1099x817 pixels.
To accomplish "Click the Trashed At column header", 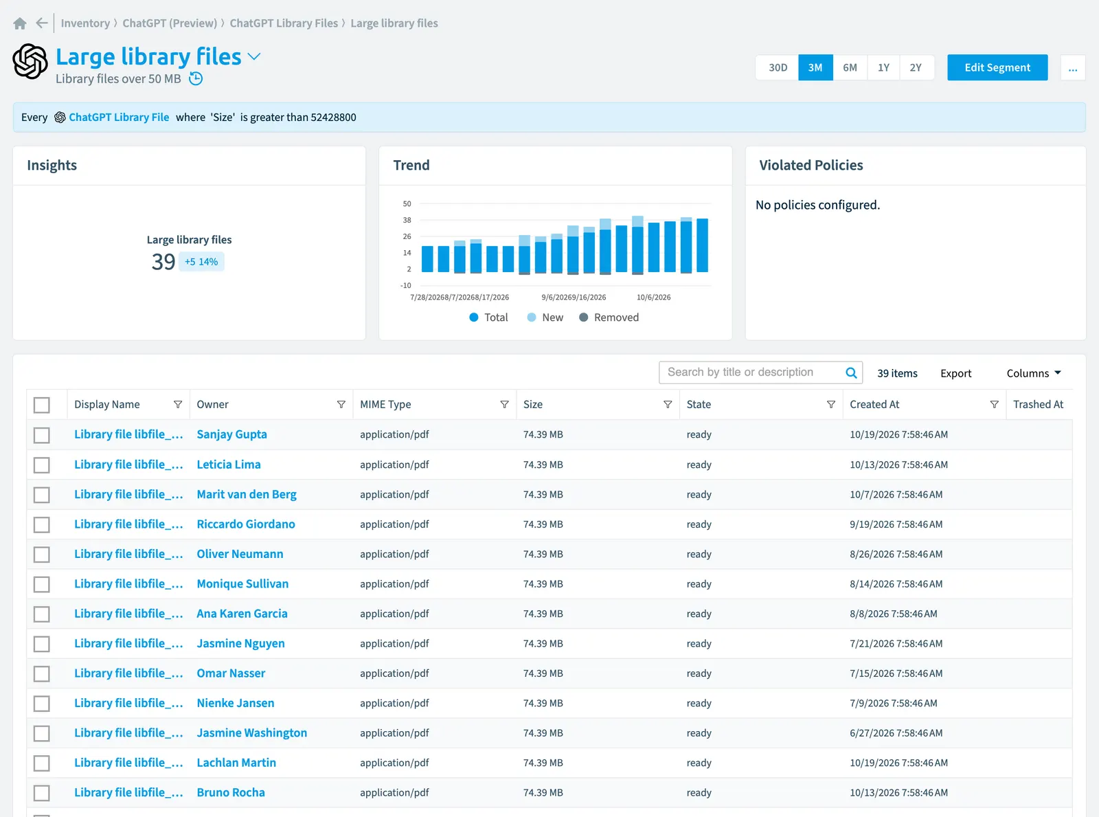I will point(1038,405).
